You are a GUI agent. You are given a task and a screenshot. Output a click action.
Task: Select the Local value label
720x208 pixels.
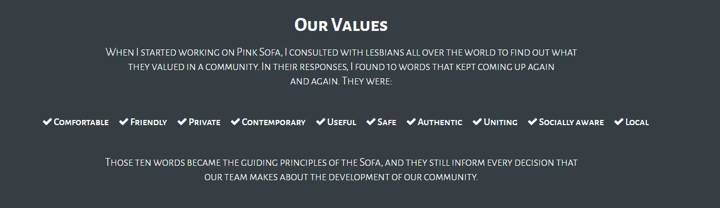[x=637, y=122]
